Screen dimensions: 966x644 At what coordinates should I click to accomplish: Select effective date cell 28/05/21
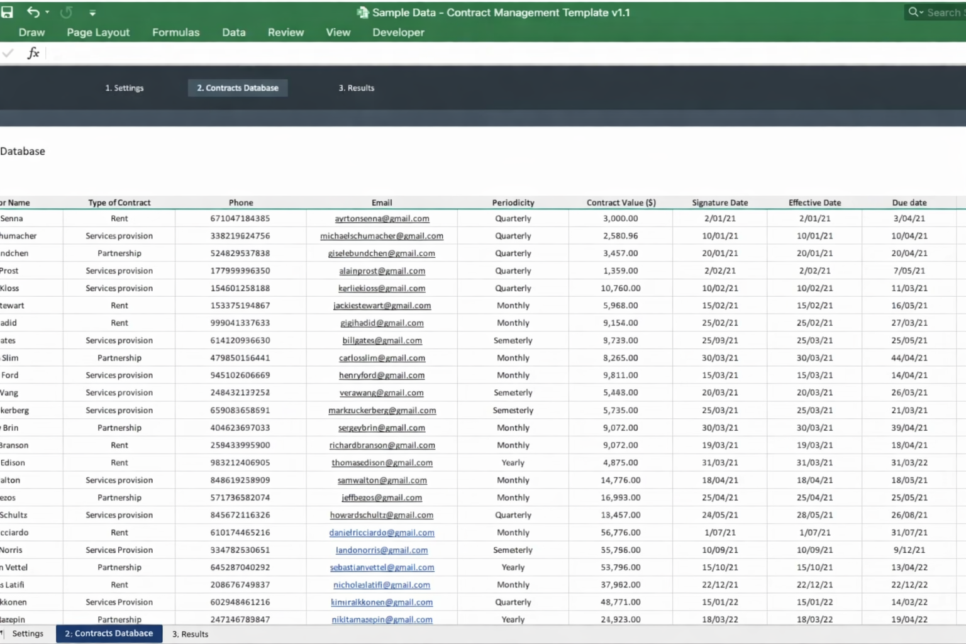(815, 514)
